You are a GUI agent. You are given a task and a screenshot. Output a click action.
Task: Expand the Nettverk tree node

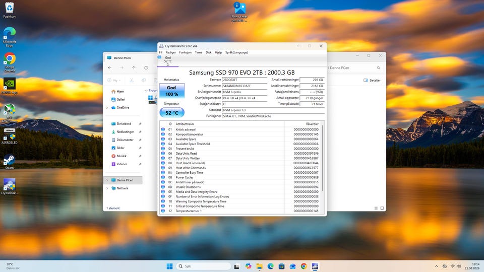click(x=107, y=188)
